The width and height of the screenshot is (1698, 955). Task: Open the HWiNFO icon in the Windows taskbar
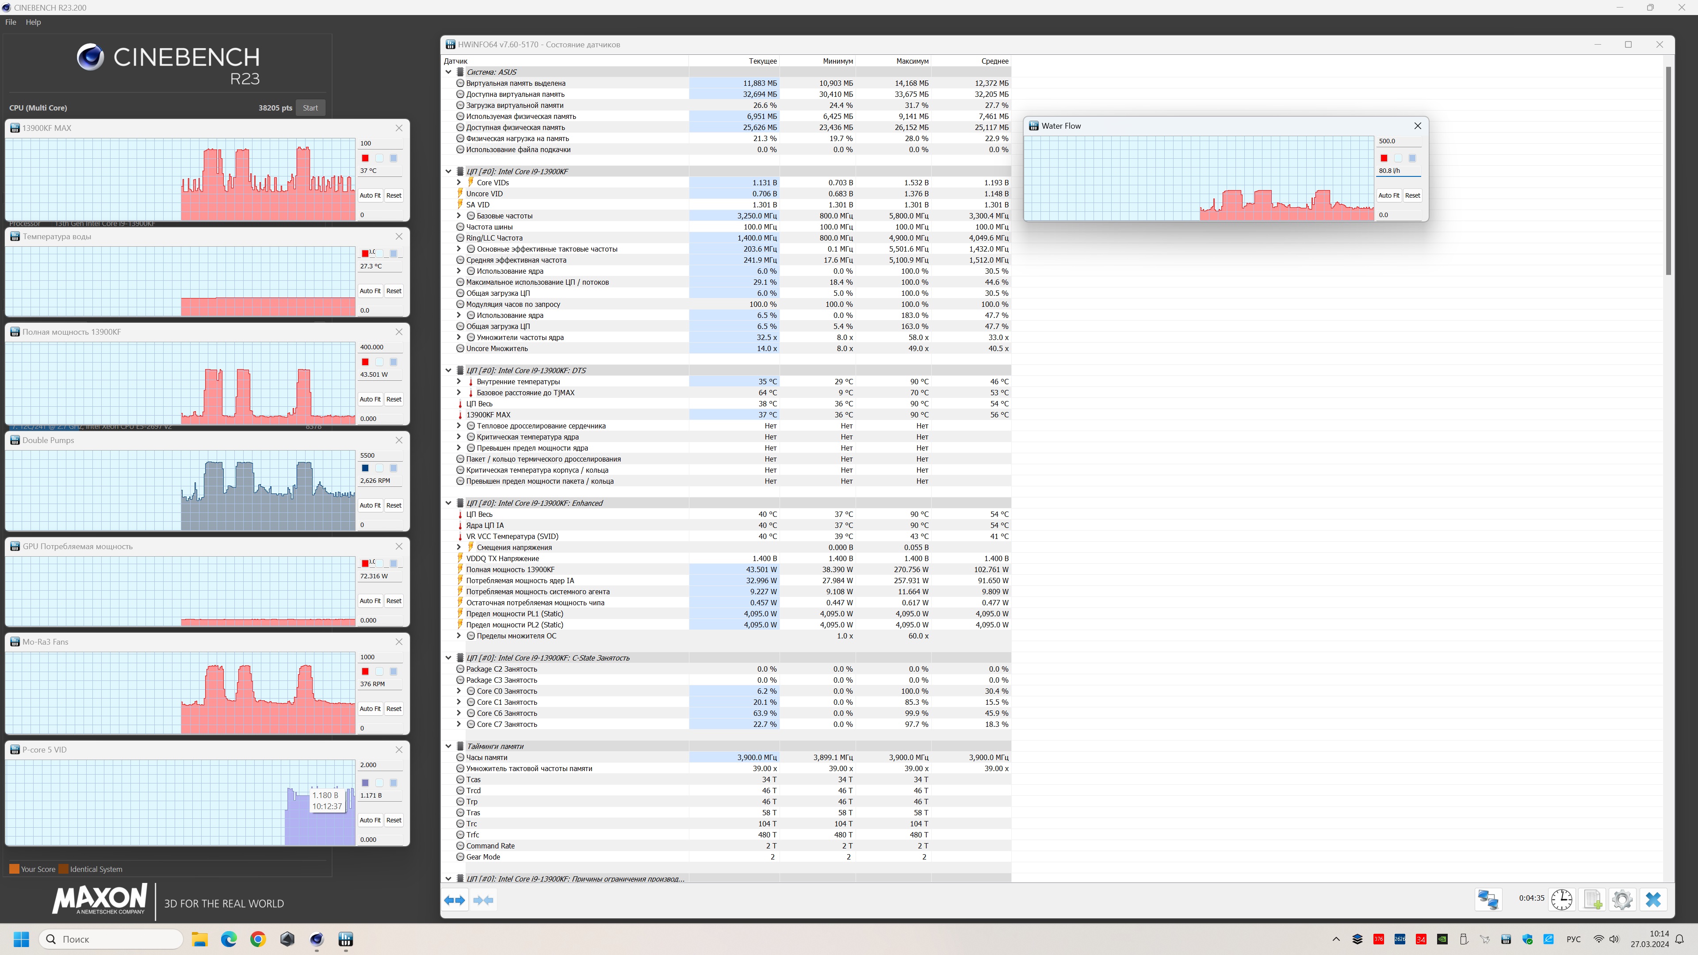[345, 939]
